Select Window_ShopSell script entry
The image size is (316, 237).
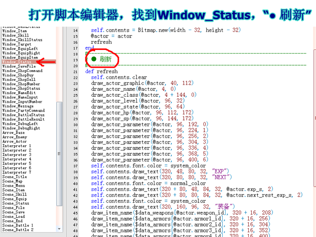[x=19, y=79]
